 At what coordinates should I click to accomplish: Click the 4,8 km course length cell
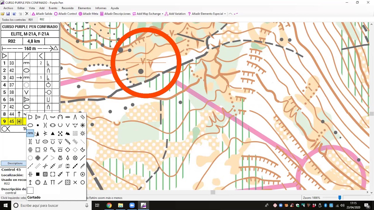(34, 41)
